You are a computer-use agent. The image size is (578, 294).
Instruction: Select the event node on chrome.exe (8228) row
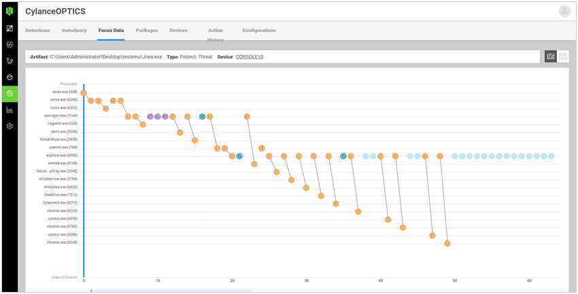pos(447,243)
